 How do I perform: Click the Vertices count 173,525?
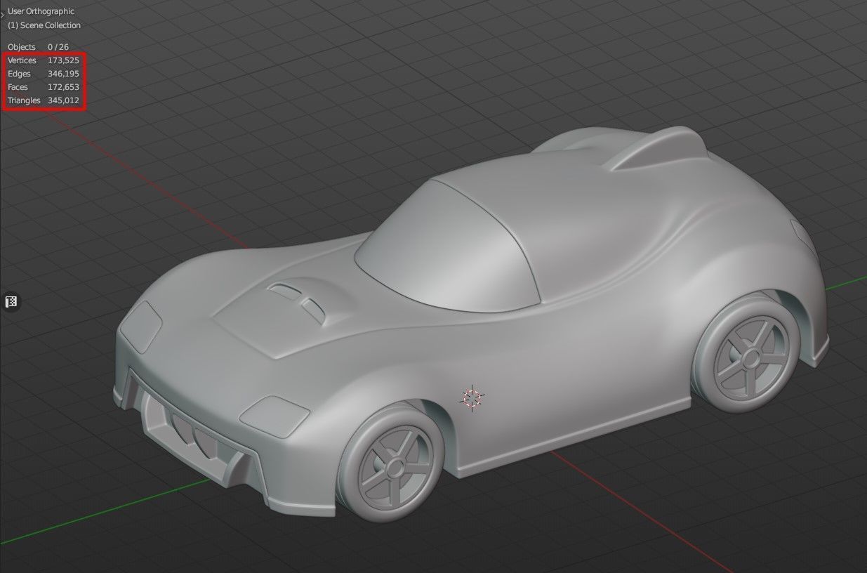pyautogui.click(x=63, y=60)
